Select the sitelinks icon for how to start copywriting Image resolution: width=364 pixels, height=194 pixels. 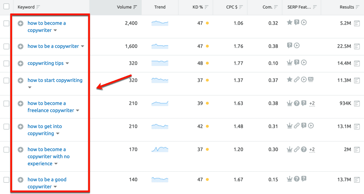click(x=297, y=79)
